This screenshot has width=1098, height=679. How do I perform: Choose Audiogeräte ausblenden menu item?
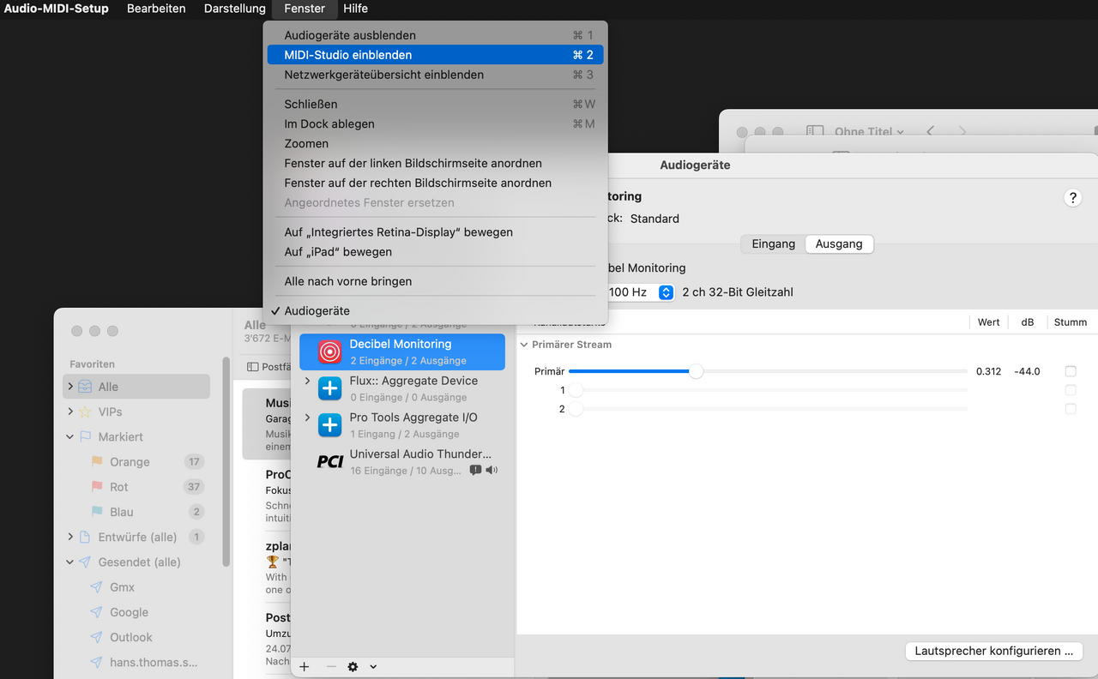point(435,35)
